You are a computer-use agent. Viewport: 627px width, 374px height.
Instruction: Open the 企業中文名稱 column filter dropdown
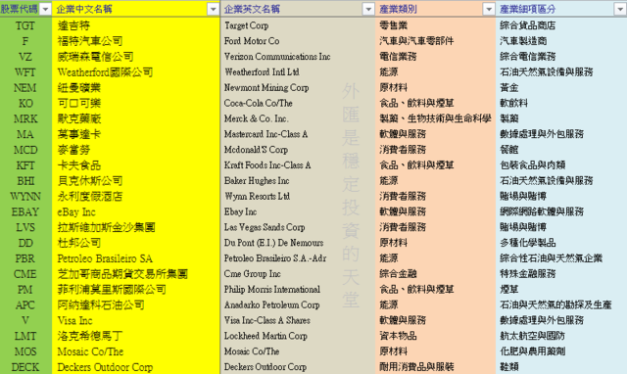[x=214, y=9]
